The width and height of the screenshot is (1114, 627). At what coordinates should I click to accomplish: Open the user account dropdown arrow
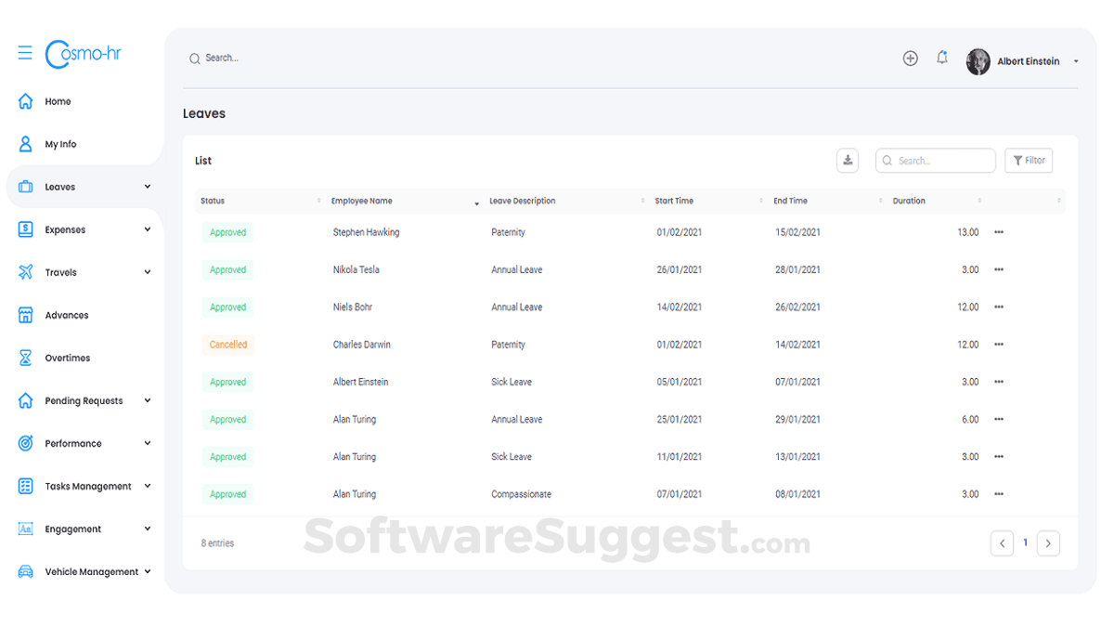[1076, 61]
